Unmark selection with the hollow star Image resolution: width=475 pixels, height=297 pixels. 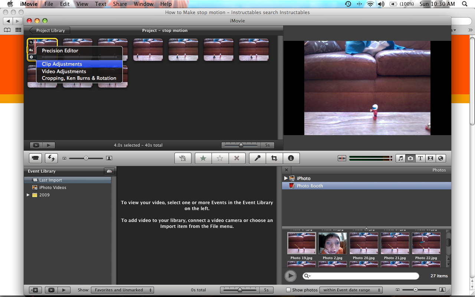click(x=220, y=158)
